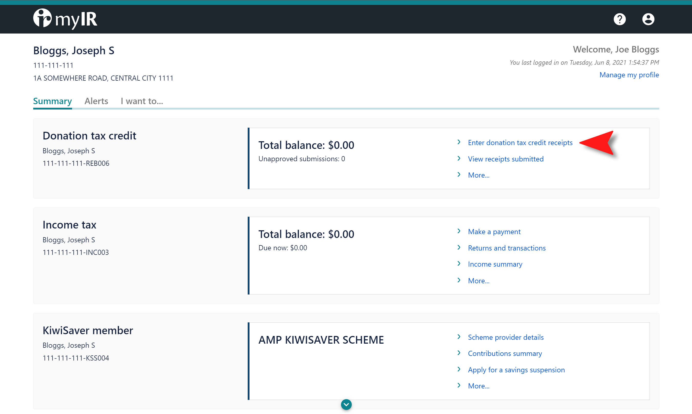Image resolution: width=692 pixels, height=414 pixels.
Task: Click chevron beside Enter donation tax credit receipts
Action: tap(459, 142)
